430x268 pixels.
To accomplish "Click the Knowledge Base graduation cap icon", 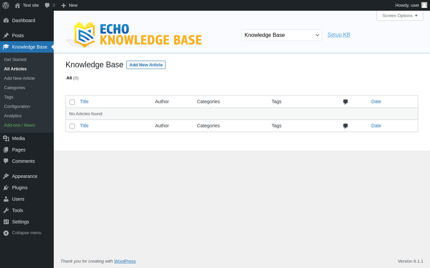I will (6, 47).
